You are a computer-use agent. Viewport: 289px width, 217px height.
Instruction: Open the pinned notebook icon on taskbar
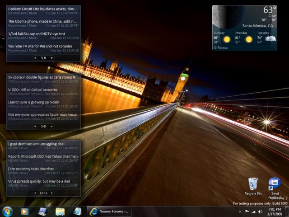coord(77,212)
